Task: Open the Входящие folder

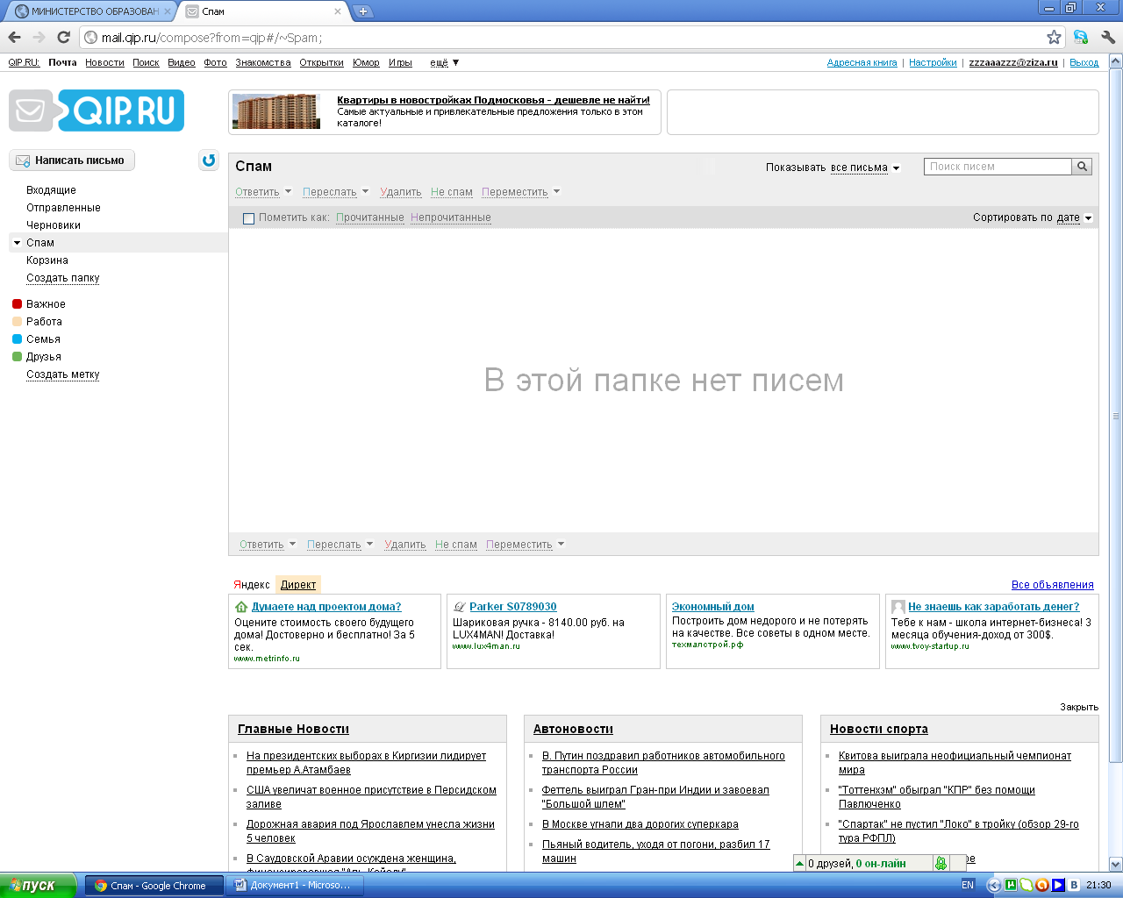Action: click(51, 190)
